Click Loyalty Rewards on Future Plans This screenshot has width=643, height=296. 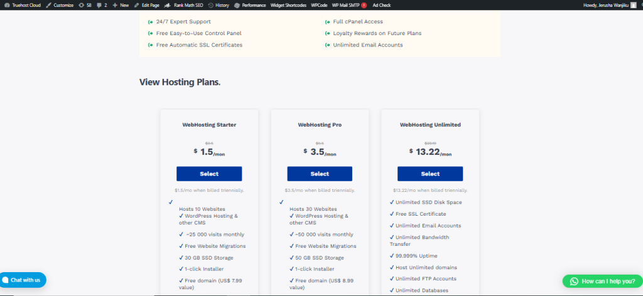click(377, 33)
